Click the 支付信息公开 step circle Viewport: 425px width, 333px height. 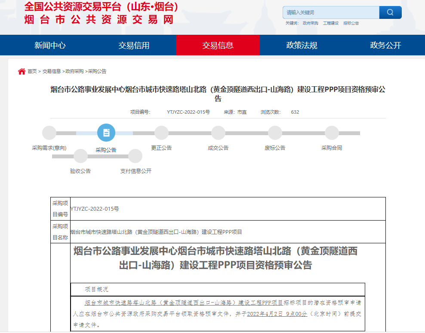136,156
